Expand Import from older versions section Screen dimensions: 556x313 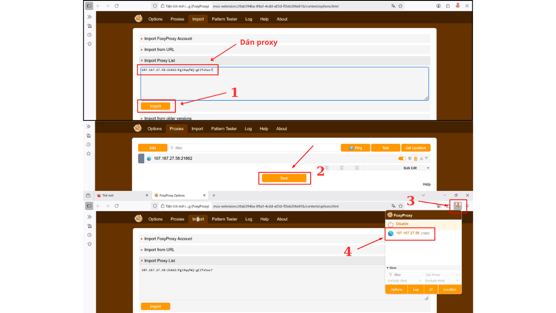point(285,118)
